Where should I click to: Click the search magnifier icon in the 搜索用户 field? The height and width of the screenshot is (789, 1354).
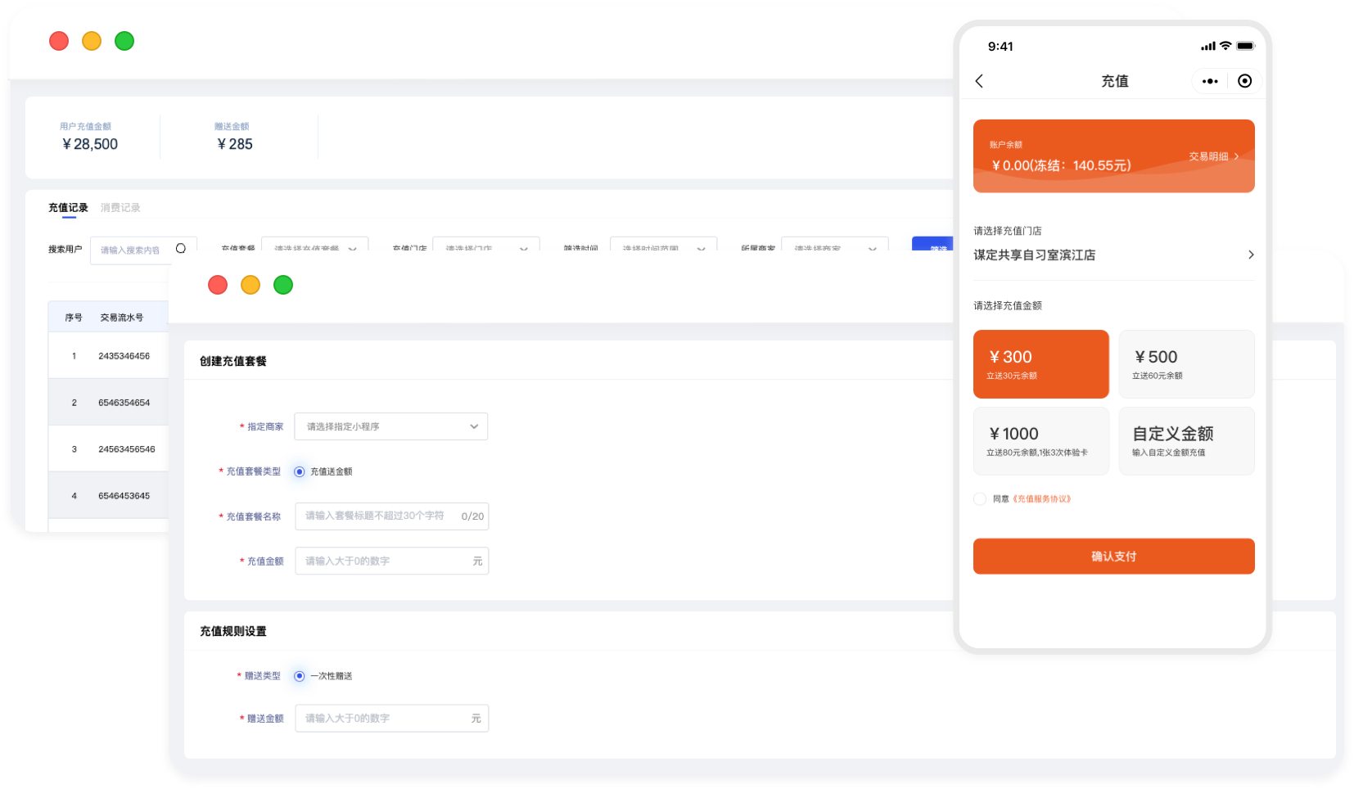181,249
